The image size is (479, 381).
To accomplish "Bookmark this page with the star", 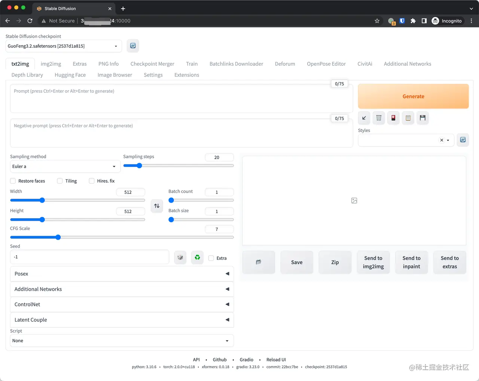I will point(377,21).
